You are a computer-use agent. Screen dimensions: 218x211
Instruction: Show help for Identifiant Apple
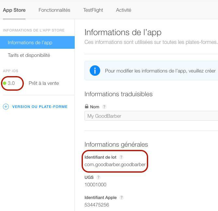(122, 198)
